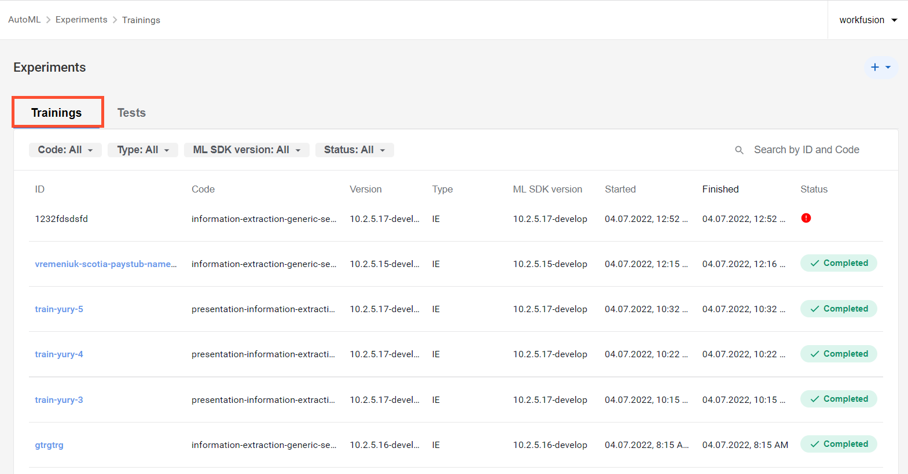Switch to the Tests tab

(x=131, y=113)
